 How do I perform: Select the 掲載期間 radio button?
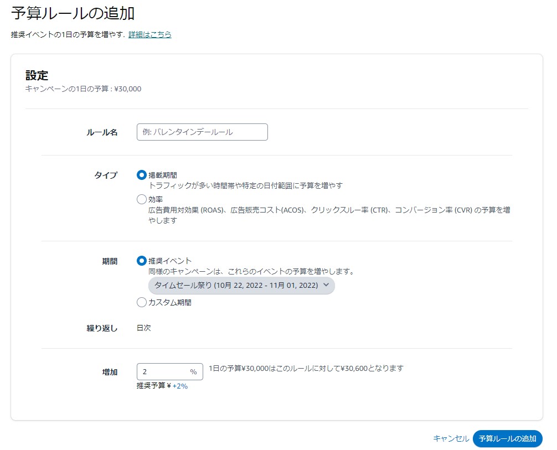coord(142,175)
